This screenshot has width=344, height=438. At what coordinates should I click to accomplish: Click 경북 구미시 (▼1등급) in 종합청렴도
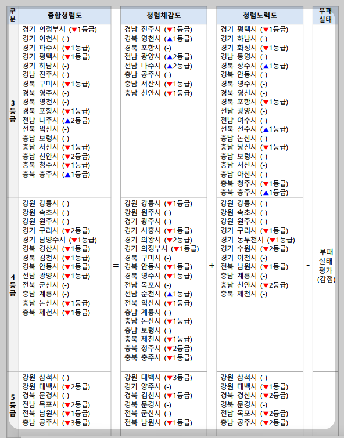pyautogui.click(x=56, y=84)
